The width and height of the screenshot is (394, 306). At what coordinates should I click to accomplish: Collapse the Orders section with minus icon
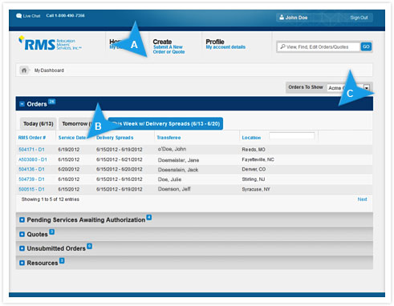tap(22, 104)
